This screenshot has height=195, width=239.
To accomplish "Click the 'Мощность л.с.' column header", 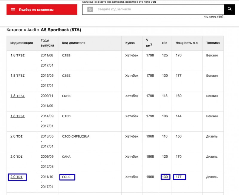I will (x=187, y=43).
